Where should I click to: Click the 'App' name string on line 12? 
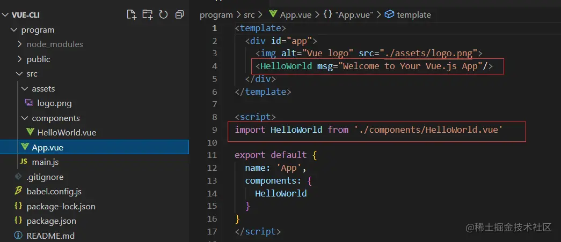click(289, 168)
